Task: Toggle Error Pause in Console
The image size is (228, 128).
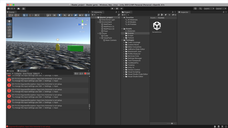Action: click(x=27, y=74)
